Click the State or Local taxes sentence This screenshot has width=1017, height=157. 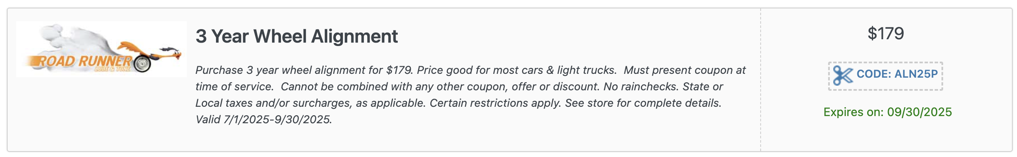click(459, 95)
